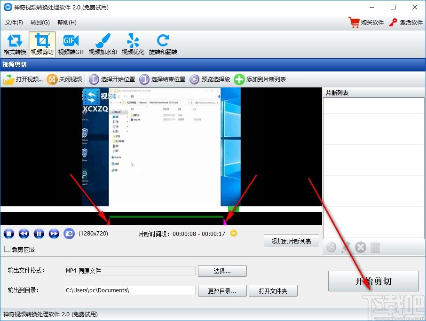Image resolution: width=426 pixels, height=321 pixels.
Task: Select the 视频剪切 video cut tool
Action: pyautogui.click(x=42, y=44)
